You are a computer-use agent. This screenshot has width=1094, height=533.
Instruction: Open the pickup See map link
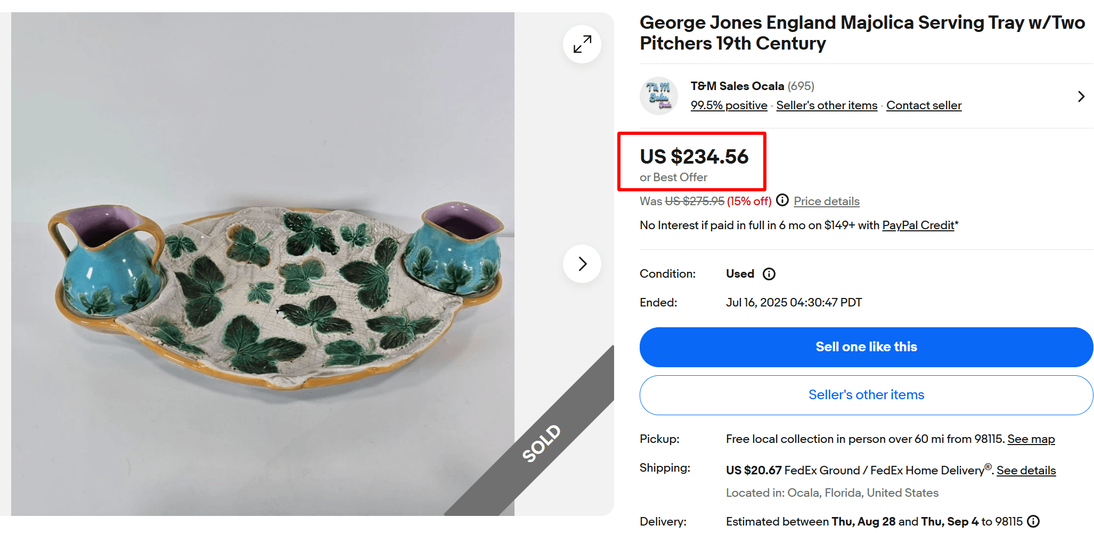click(1031, 439)
